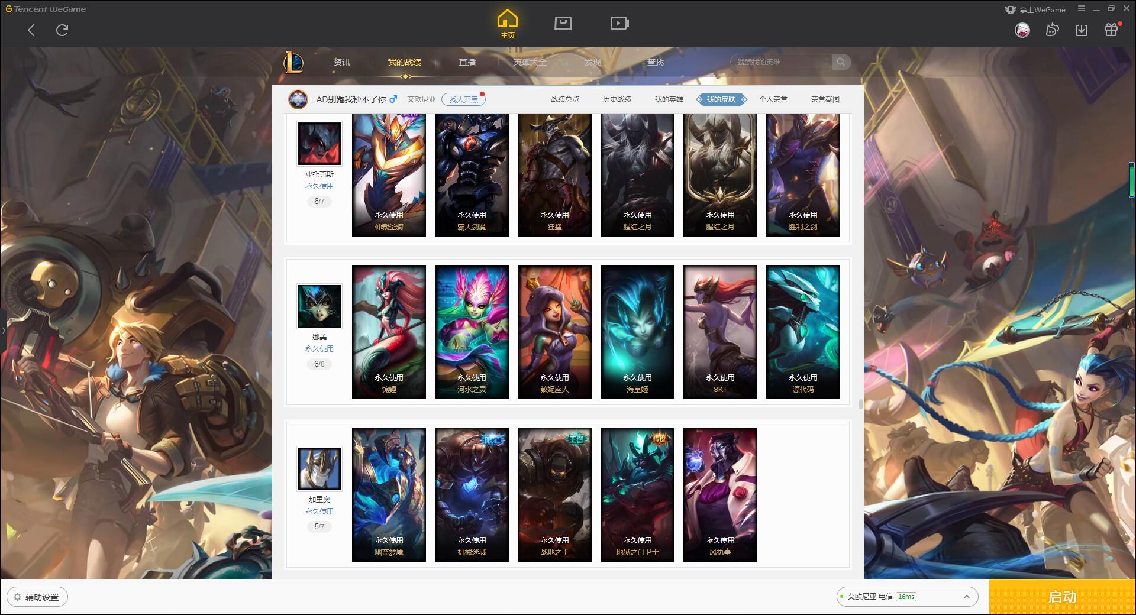Open the 我的战绩 tab

(405, 62)
